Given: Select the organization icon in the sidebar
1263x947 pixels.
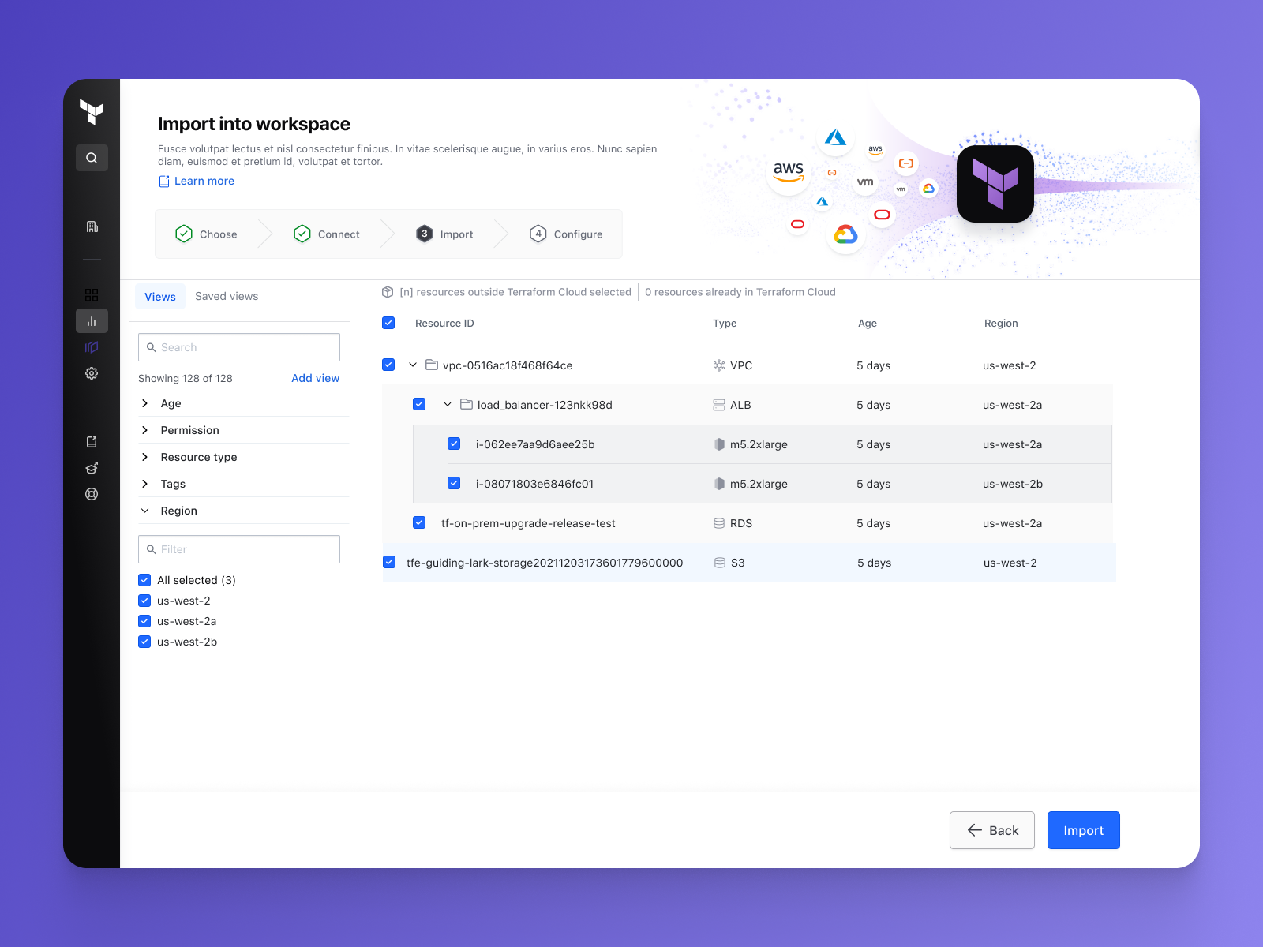Looking at the screenshot, I should click(92, 226).
